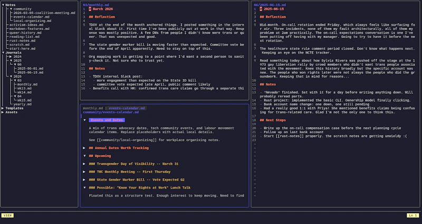422x224 pixels.
Task: Open 2026-03-05-coalition-meeting.md file
Action: coord(44,13)
